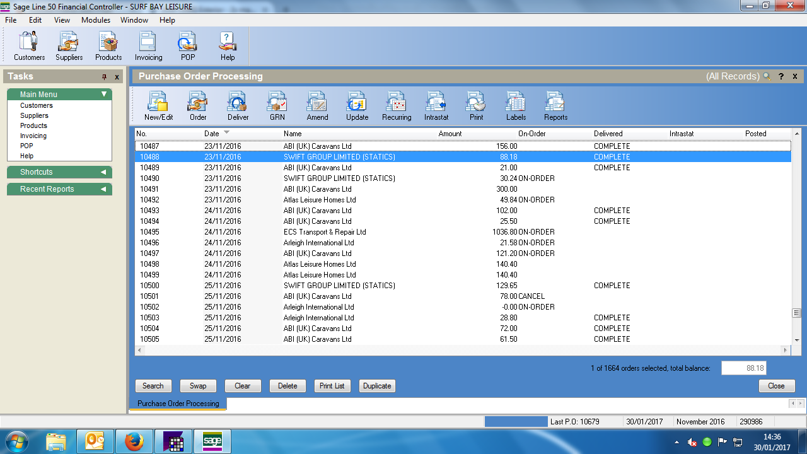Click the Duplicate button
Screen dimensions: 807x454
pos(377,386)
